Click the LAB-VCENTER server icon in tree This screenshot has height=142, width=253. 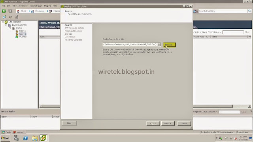point(6,22)
